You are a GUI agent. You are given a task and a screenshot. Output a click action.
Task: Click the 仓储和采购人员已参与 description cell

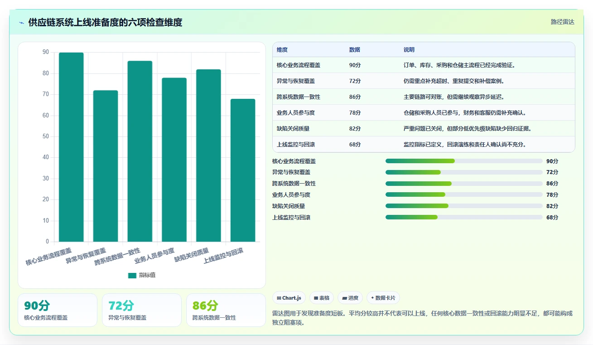pos(465,113)
